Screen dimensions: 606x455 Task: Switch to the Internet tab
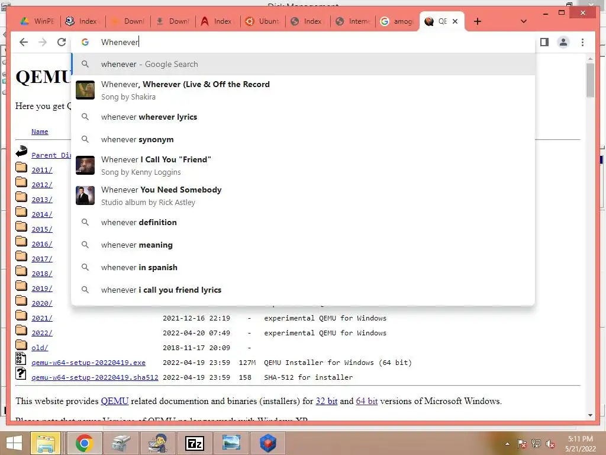click(353, 21)
